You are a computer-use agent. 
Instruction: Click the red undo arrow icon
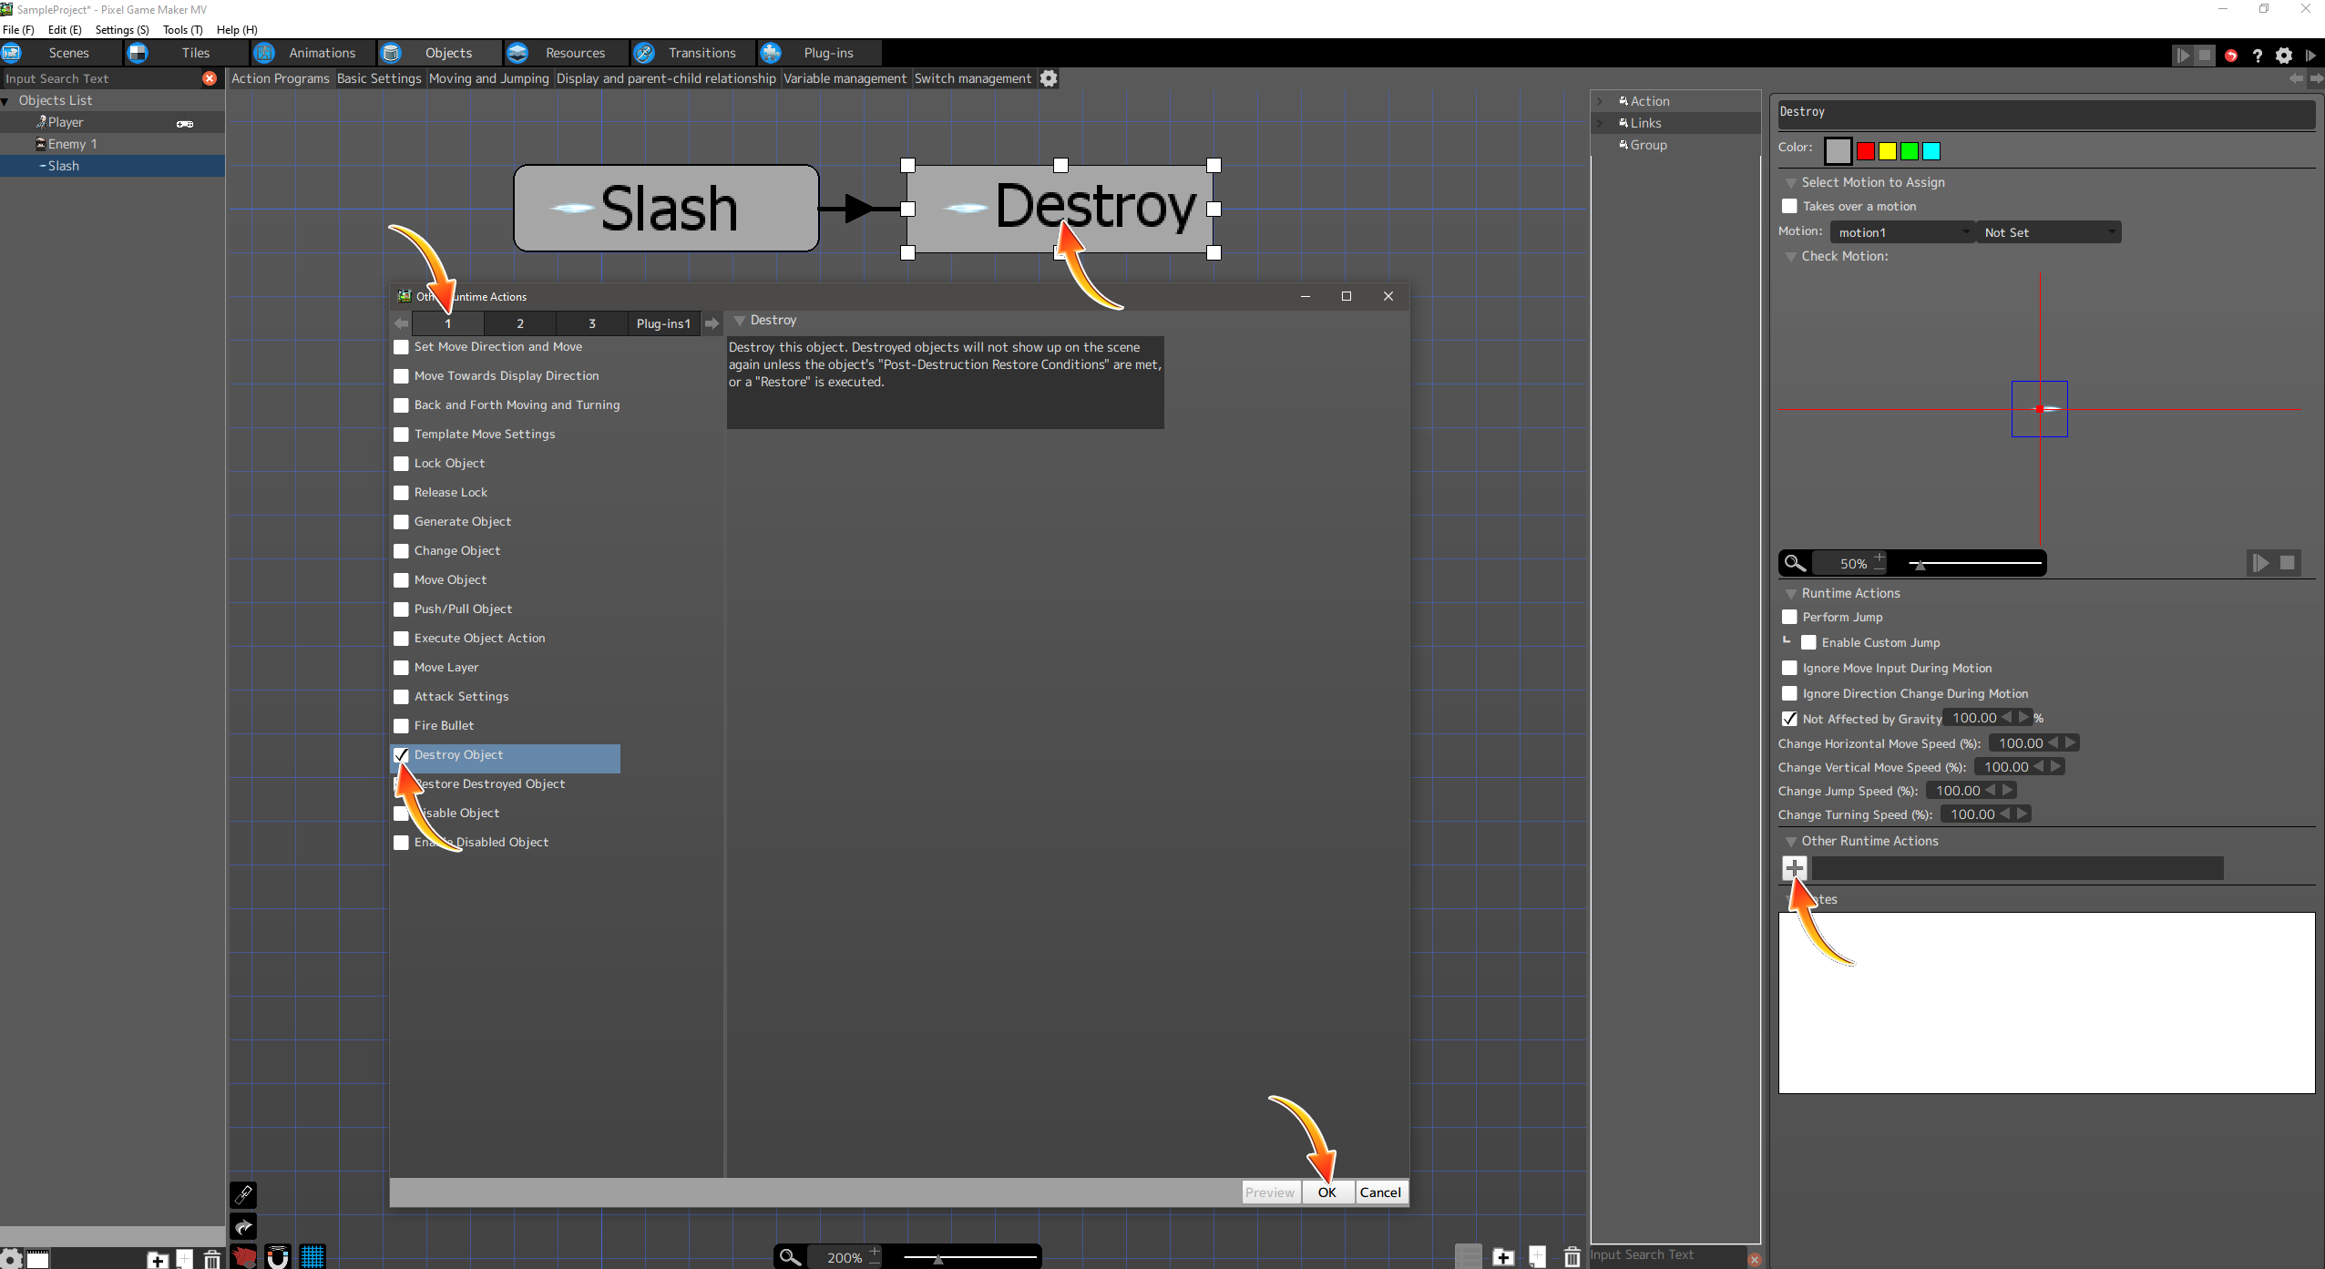click(2230, 56)
